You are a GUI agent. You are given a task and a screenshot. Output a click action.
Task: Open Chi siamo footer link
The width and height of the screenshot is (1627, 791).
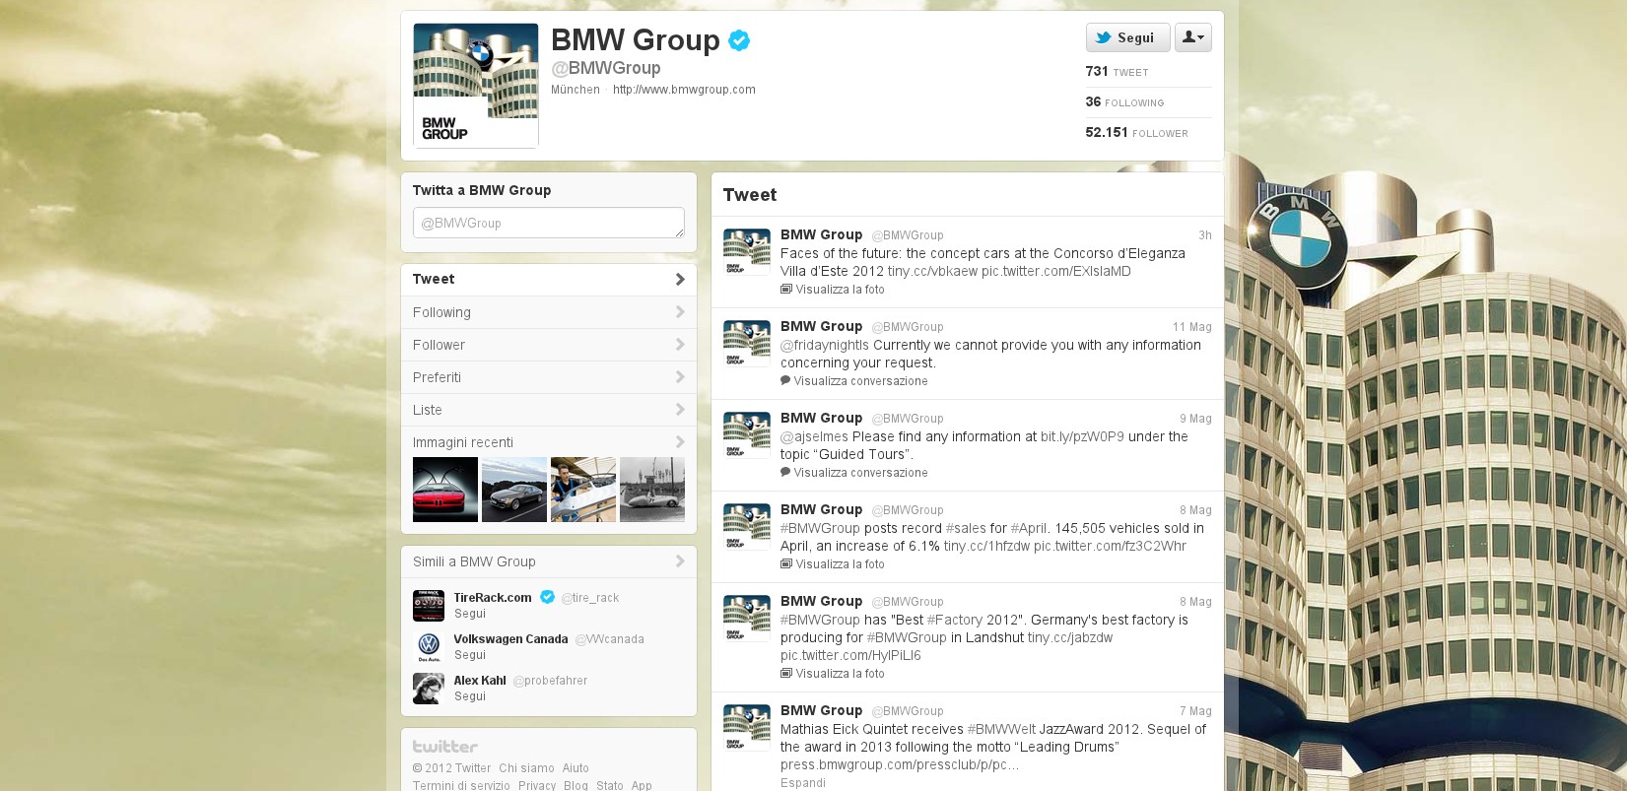click(x=526, y=768)
